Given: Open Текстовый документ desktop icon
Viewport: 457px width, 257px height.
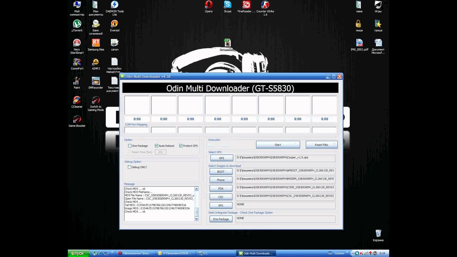Looking at the screenshot, I should 114,85.
